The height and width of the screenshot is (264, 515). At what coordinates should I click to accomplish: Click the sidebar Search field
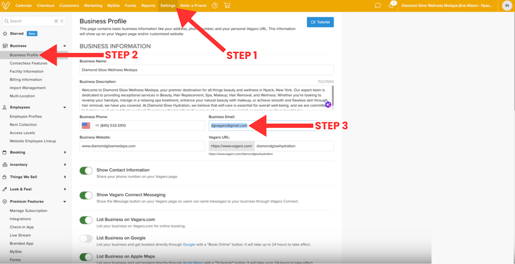34,21
